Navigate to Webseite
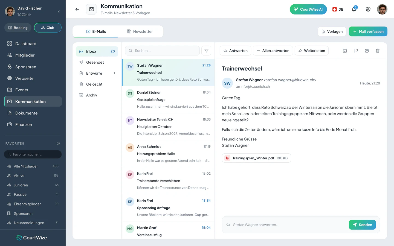The height and width of the screenshot is (246, 394). click(x=33, y=78)
